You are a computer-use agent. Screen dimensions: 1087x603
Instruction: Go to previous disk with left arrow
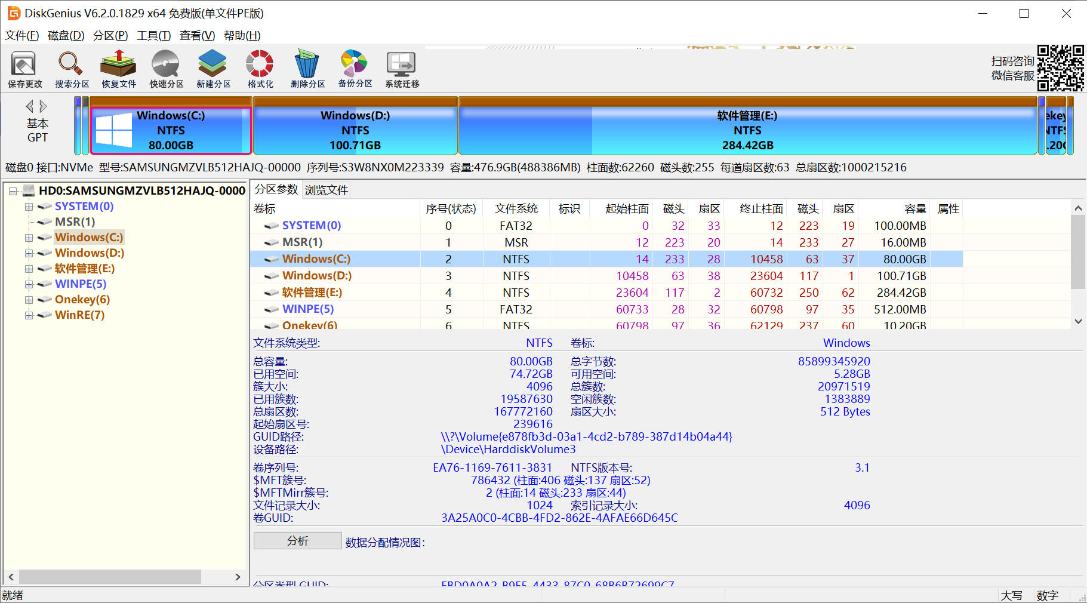pyautogui.click(x=30, y=106)
